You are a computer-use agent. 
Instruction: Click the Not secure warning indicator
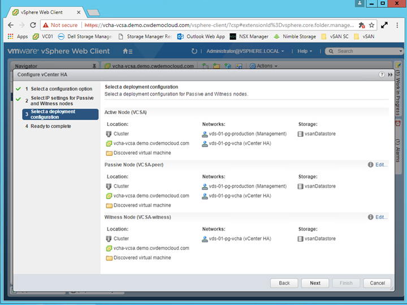pyautogui.click(x=60, y=25)
